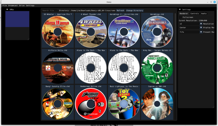This screenshot has width=218, height=126.
Task: Click the Change Directory button
Action: 135,11
